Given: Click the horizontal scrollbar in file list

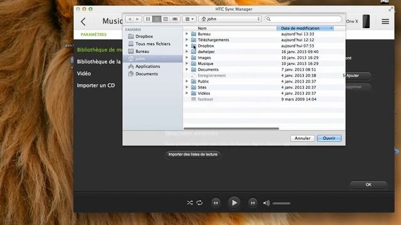Looking at the screenshot, I should (x=231, y=128).
